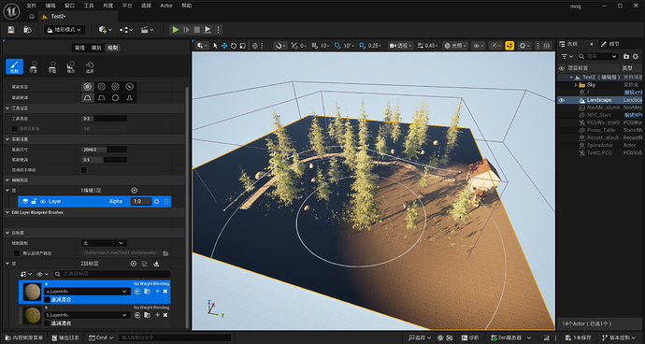
Task: Open the 编辑 menu
Action: point(50,6)
